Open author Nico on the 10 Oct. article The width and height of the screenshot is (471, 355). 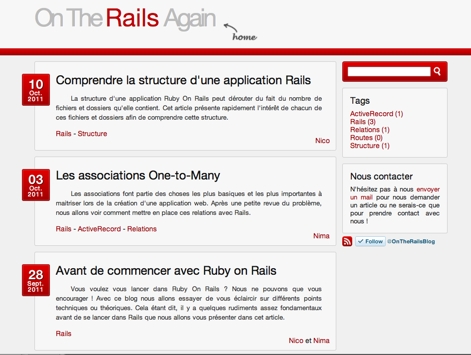pyautogui.click(x=322, y=141)
